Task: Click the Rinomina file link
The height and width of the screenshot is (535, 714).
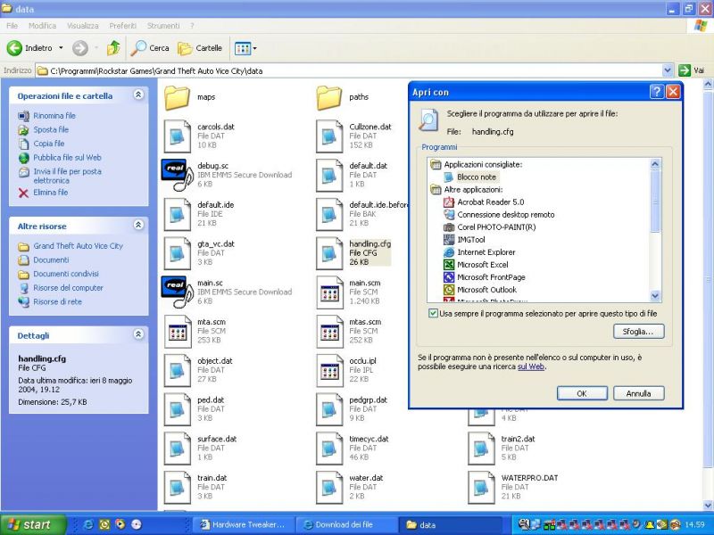Action: pyautogui.click(x=54, y=116)
